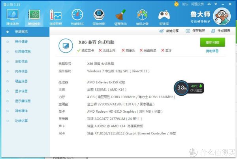Click the 保存截屏 save screenshot camera icon
Viewport: 237px width, 159px height.
click(x=188, y=31)
